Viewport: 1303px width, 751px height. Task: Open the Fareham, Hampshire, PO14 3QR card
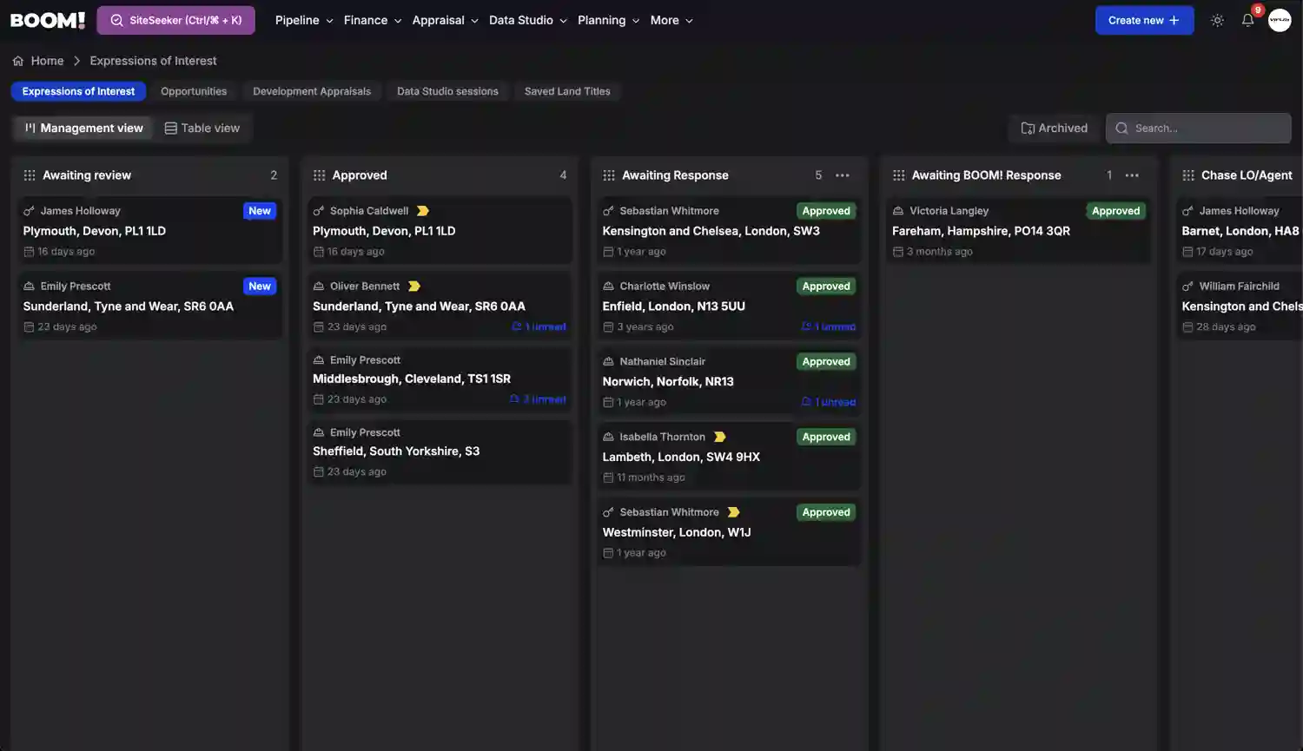click(1019, 230)
